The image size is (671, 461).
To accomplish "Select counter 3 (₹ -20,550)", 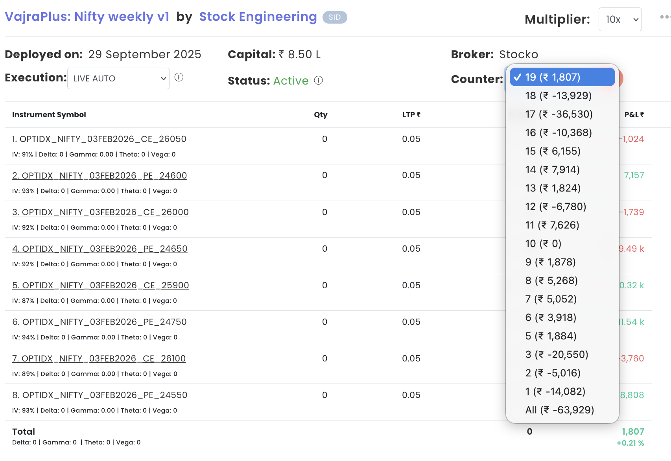I will click(x=557, y=354).
